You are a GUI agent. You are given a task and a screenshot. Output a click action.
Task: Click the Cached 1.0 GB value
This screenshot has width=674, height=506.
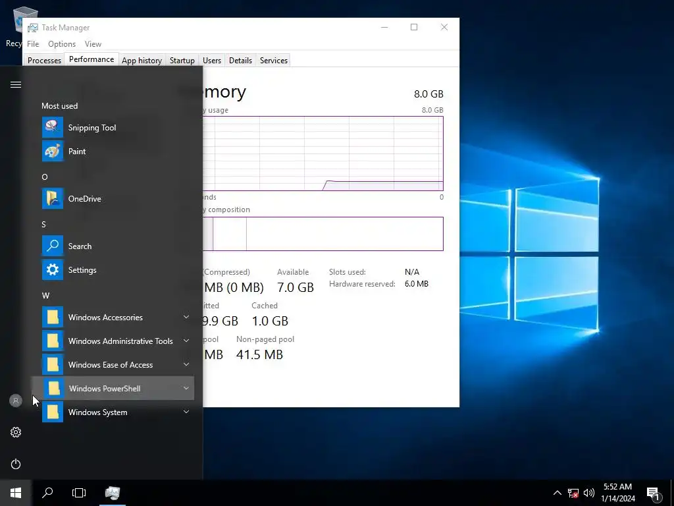pos(270,321)
